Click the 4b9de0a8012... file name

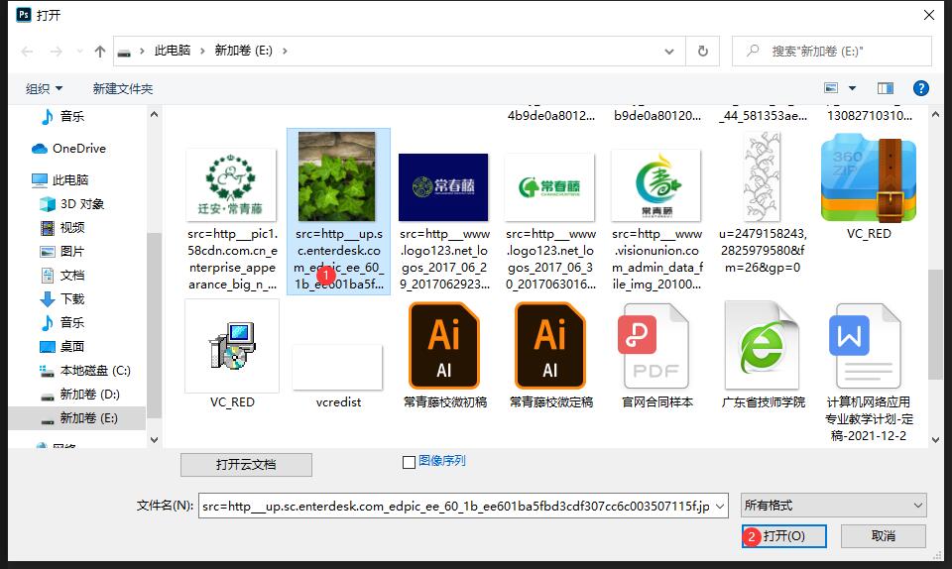coord(550,115)
